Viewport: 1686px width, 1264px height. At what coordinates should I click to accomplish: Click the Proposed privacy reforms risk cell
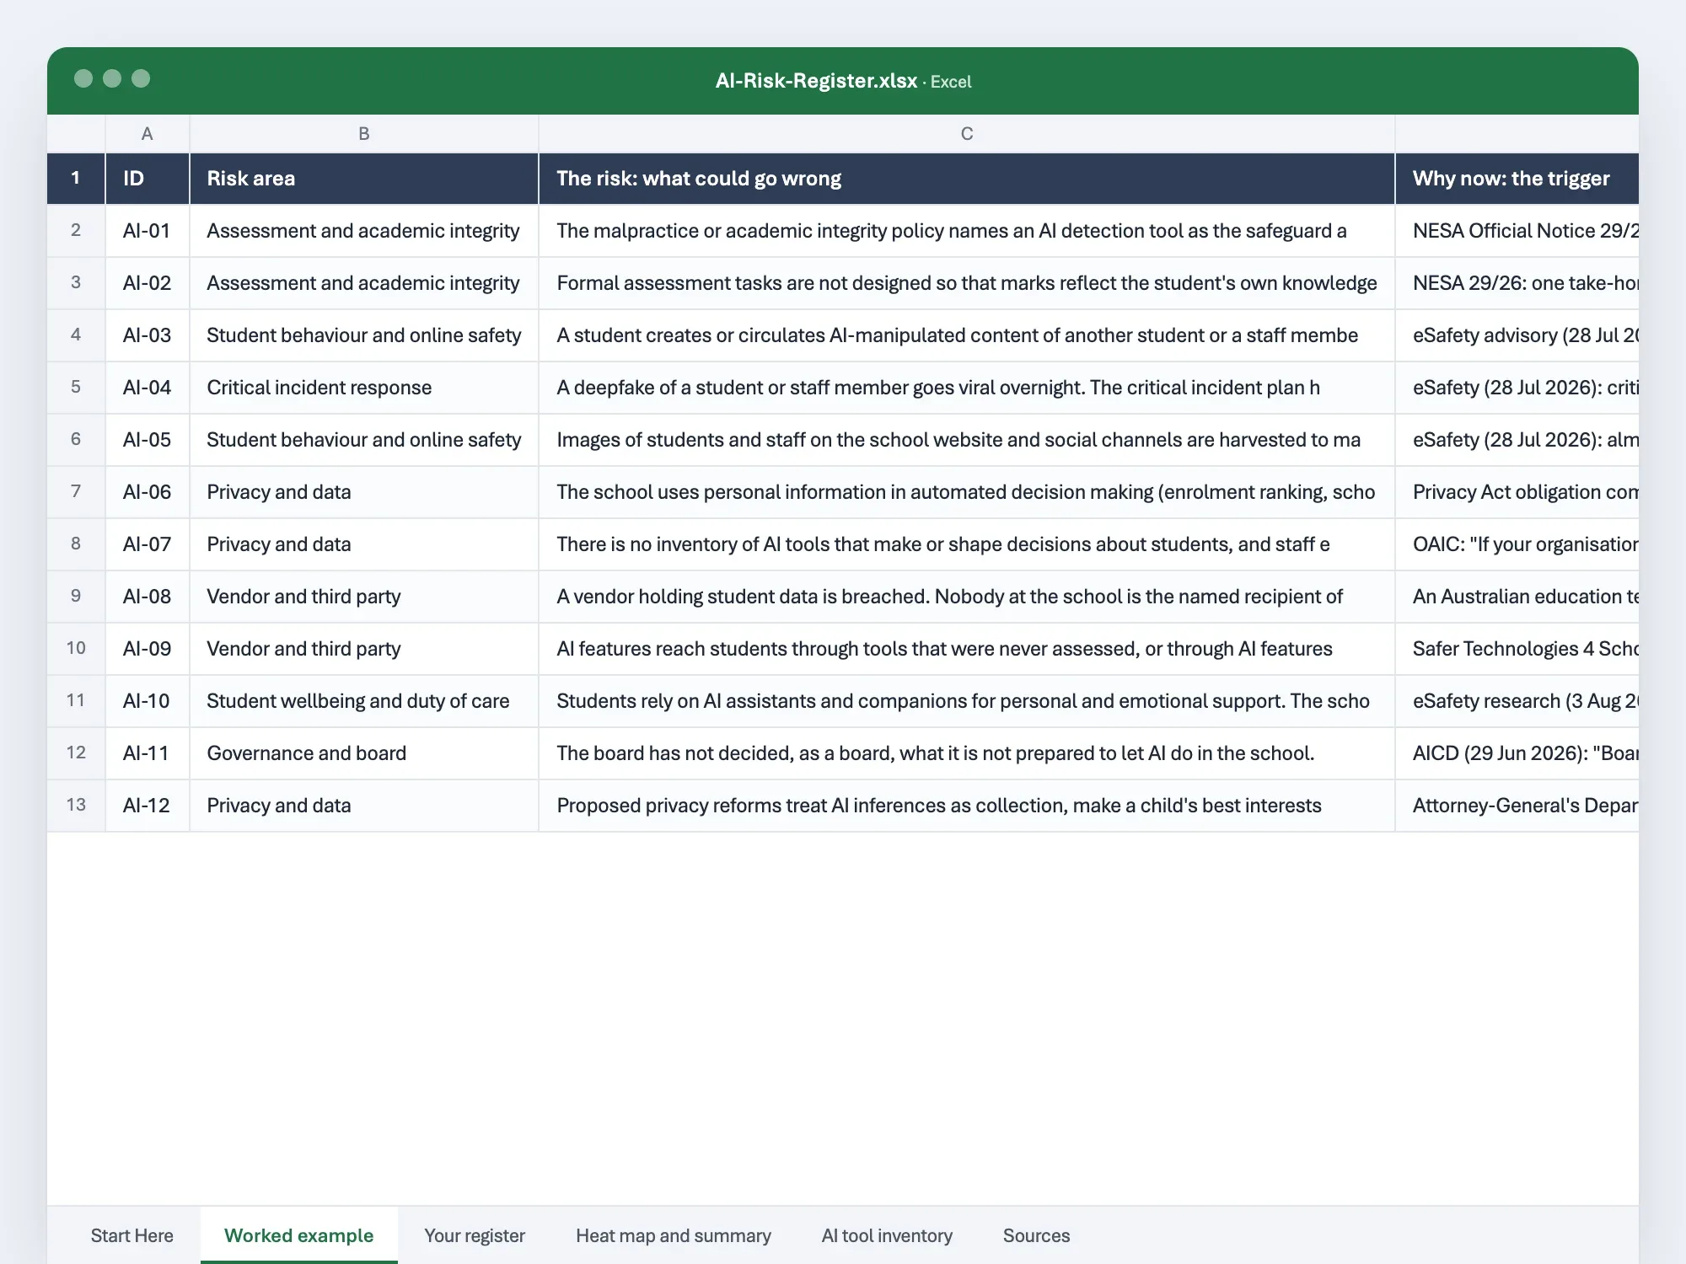pos(967,806)
